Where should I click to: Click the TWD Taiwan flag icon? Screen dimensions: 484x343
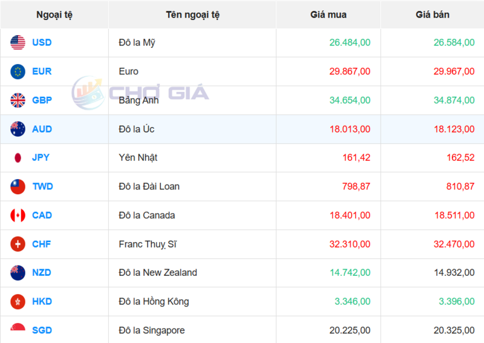pyautogui.click(x=18, y=186)
